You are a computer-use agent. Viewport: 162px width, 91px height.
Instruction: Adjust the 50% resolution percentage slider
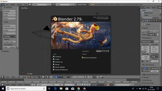(145, 52)
